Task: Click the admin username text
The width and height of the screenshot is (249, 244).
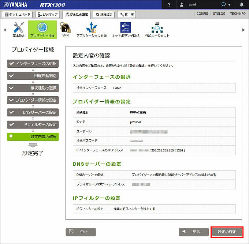Action: (193, 5)
